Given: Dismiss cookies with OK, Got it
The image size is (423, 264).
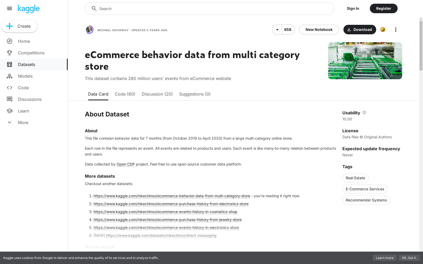Looking at the screenshot, I should [409, 258].
